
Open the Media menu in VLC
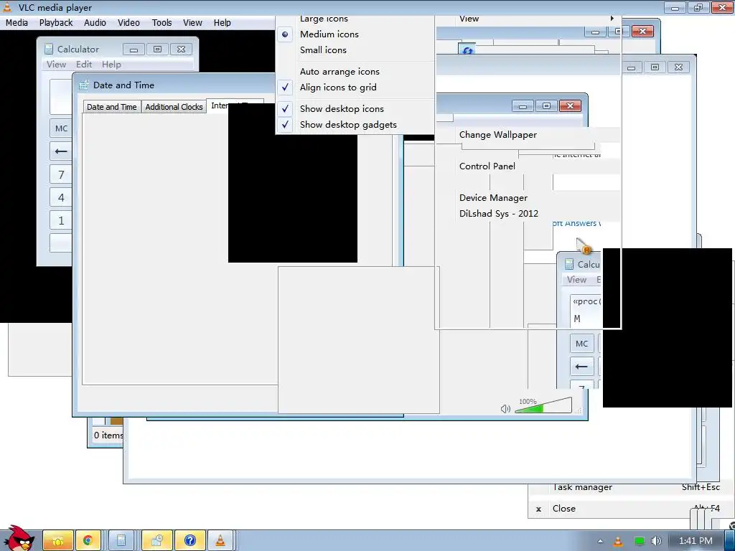tap(17, 22)
